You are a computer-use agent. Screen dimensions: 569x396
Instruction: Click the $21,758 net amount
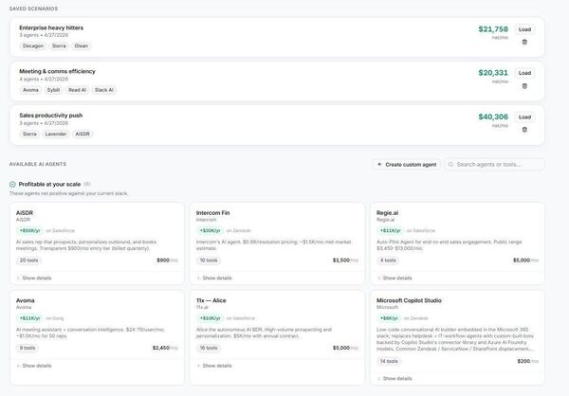[x=493, y=29]
